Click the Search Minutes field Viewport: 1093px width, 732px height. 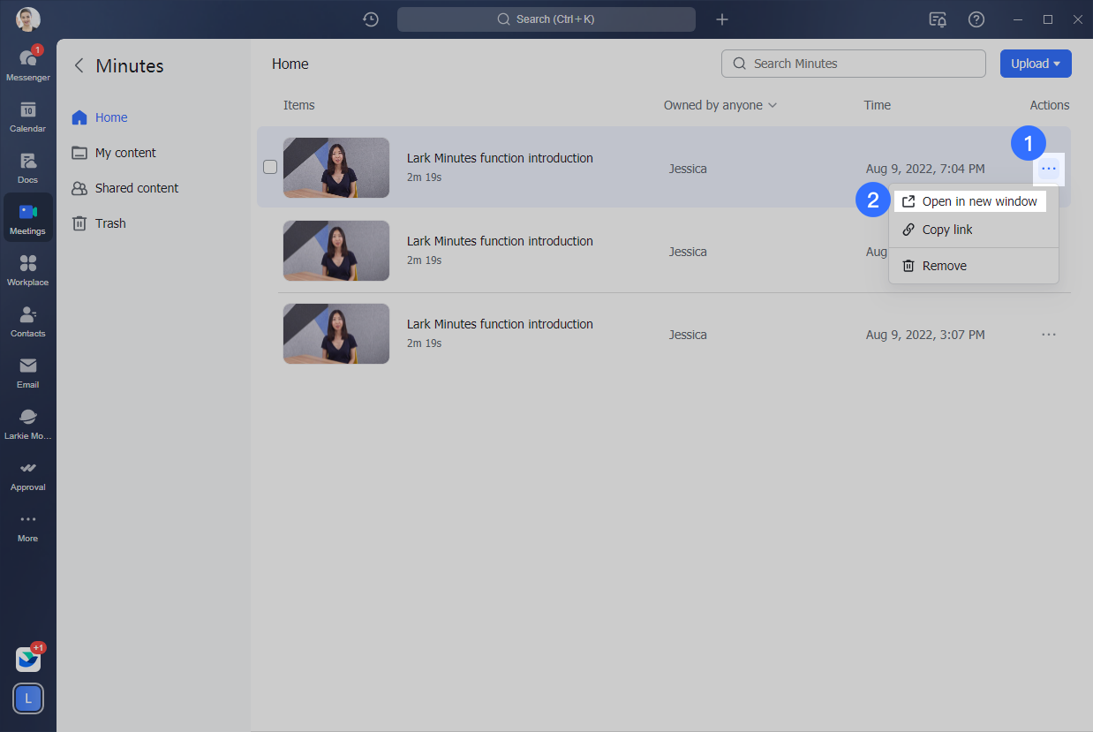pos(853,64)
